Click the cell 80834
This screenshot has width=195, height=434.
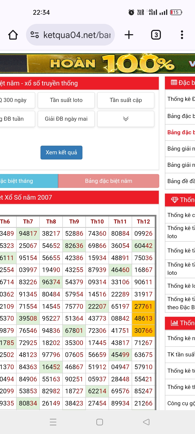pos(28,403)
